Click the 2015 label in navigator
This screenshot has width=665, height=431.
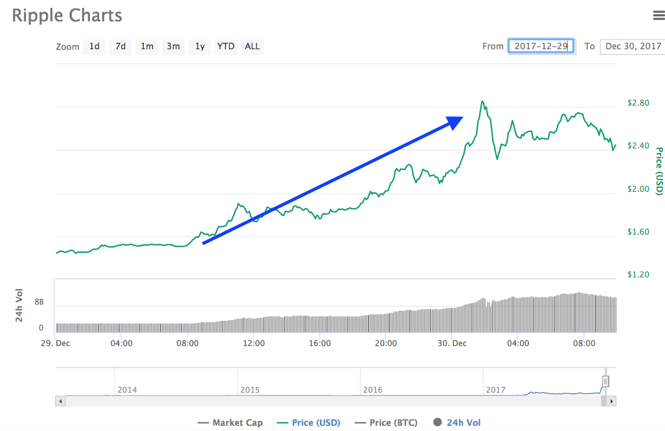pos(250,390)
